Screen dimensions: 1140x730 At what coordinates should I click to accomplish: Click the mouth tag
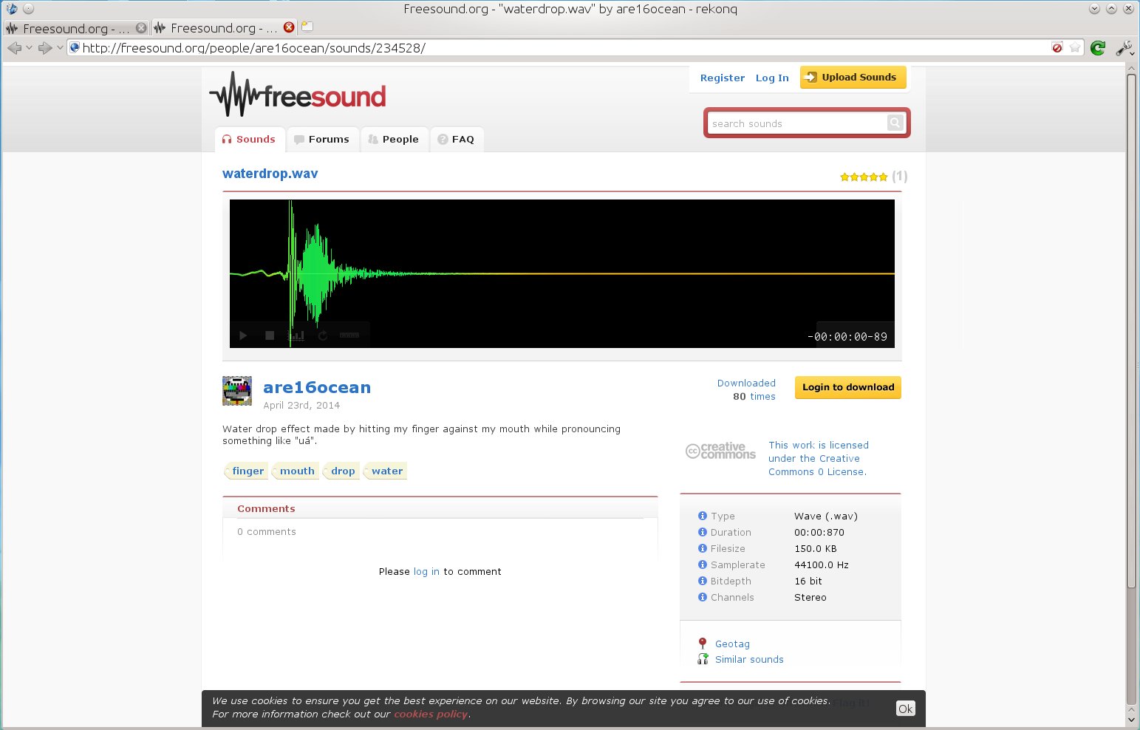(296, 471)
